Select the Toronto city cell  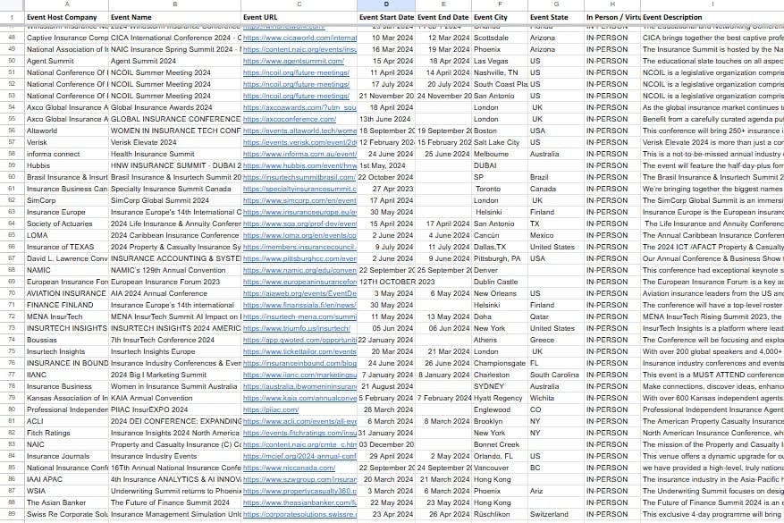pos(500,189)
